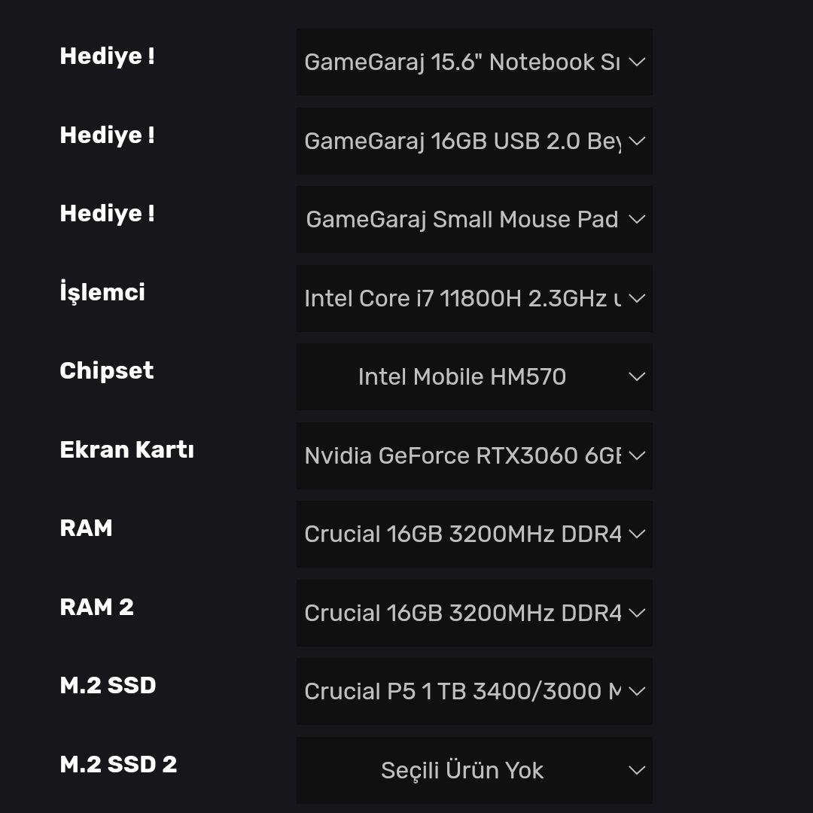Image resolution: width=813 pixels, height=813 pixels.
Task: Click the Ekran Kartı label
Action: coord(126,450)
